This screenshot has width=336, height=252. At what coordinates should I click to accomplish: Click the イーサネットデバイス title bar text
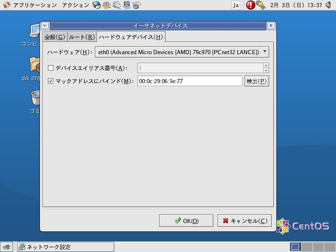click(x=160, y=26)
